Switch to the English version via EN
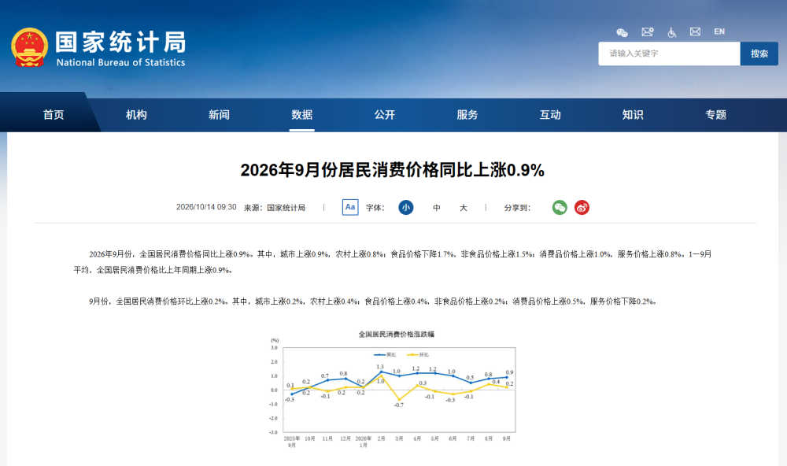 pos(719,31)
